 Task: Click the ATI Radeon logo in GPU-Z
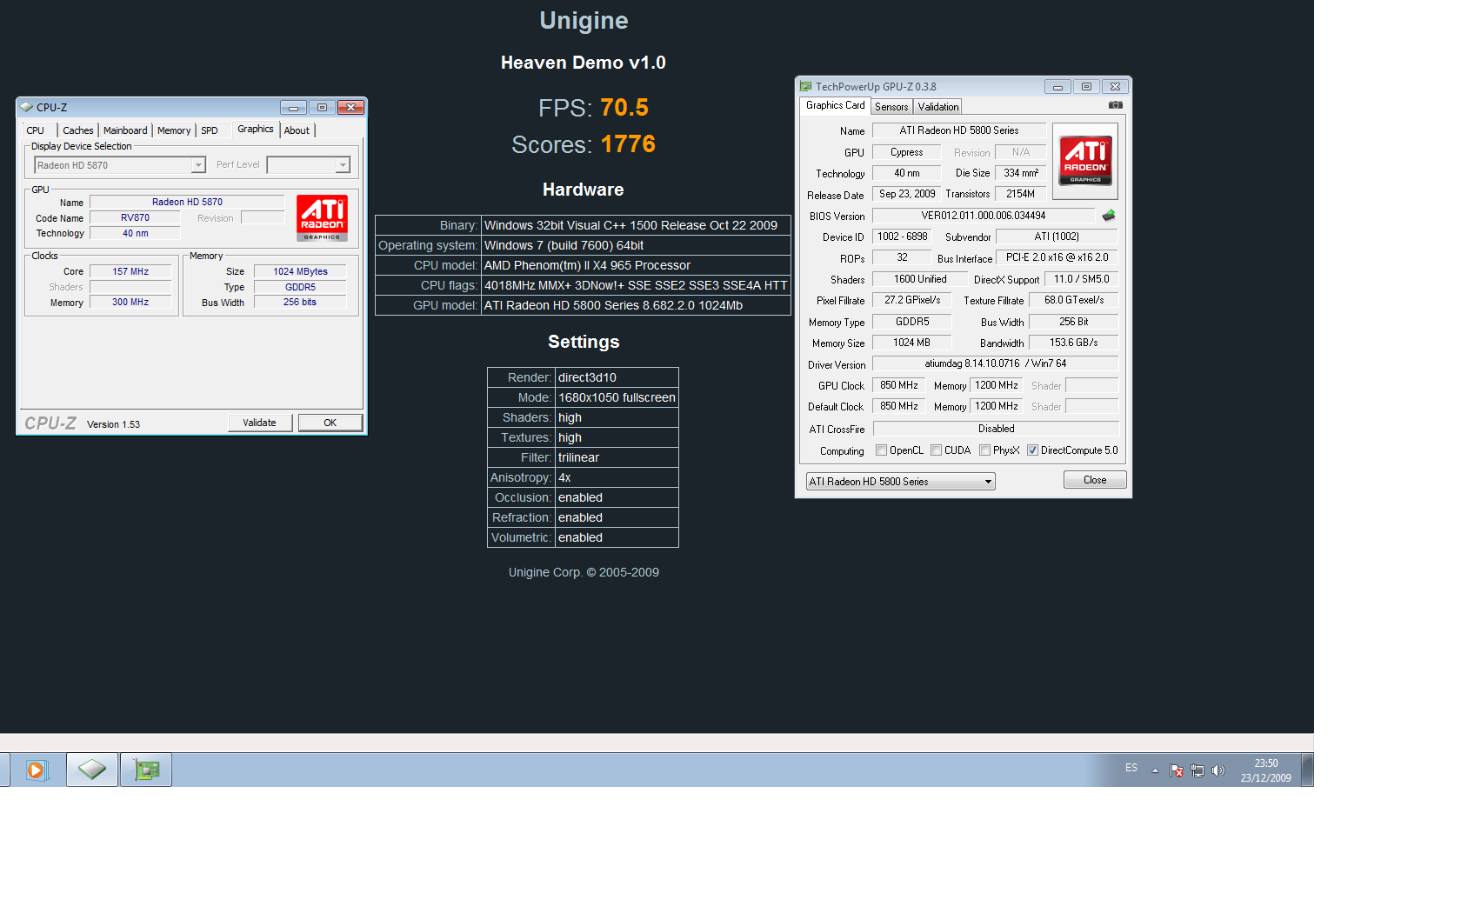[x=1085, y=161]
